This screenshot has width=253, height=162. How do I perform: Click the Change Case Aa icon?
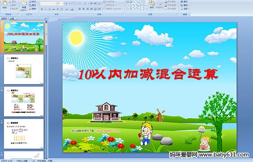pos(67,9)
